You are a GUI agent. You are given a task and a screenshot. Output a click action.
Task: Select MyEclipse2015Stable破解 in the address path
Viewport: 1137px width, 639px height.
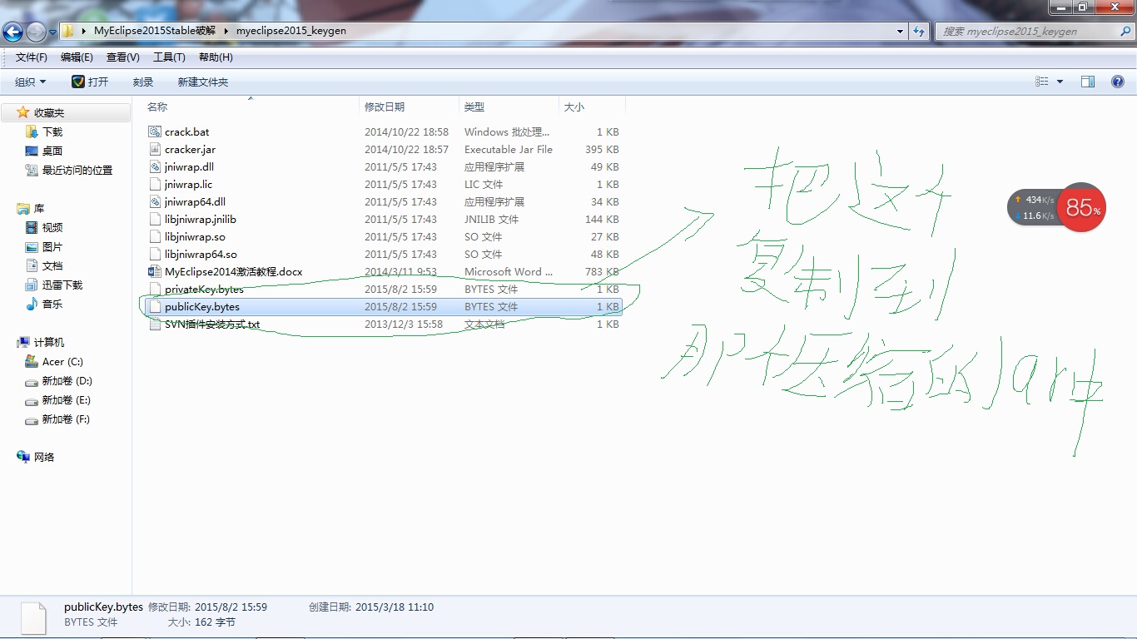pyautogui.click(x=155, y=31)
